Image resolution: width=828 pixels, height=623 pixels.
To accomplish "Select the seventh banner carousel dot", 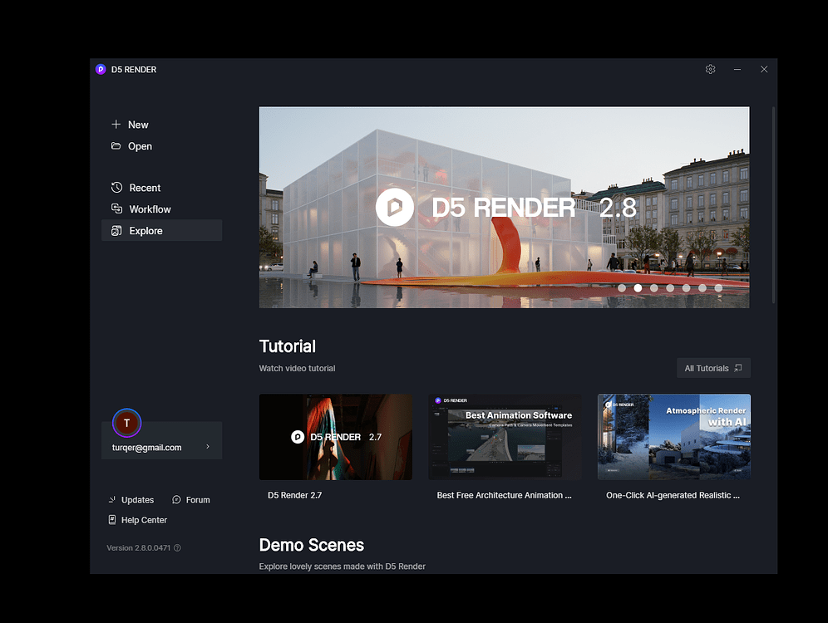I will (718, 288).
